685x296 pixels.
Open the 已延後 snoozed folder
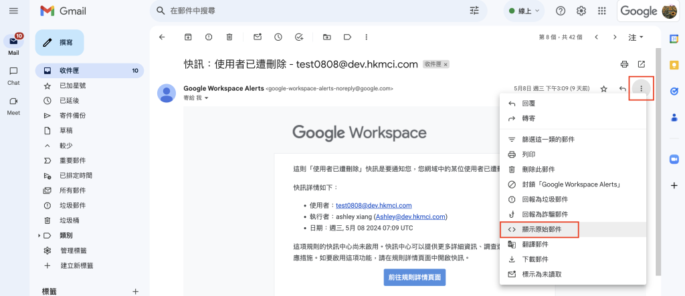(x=89, y=101)
